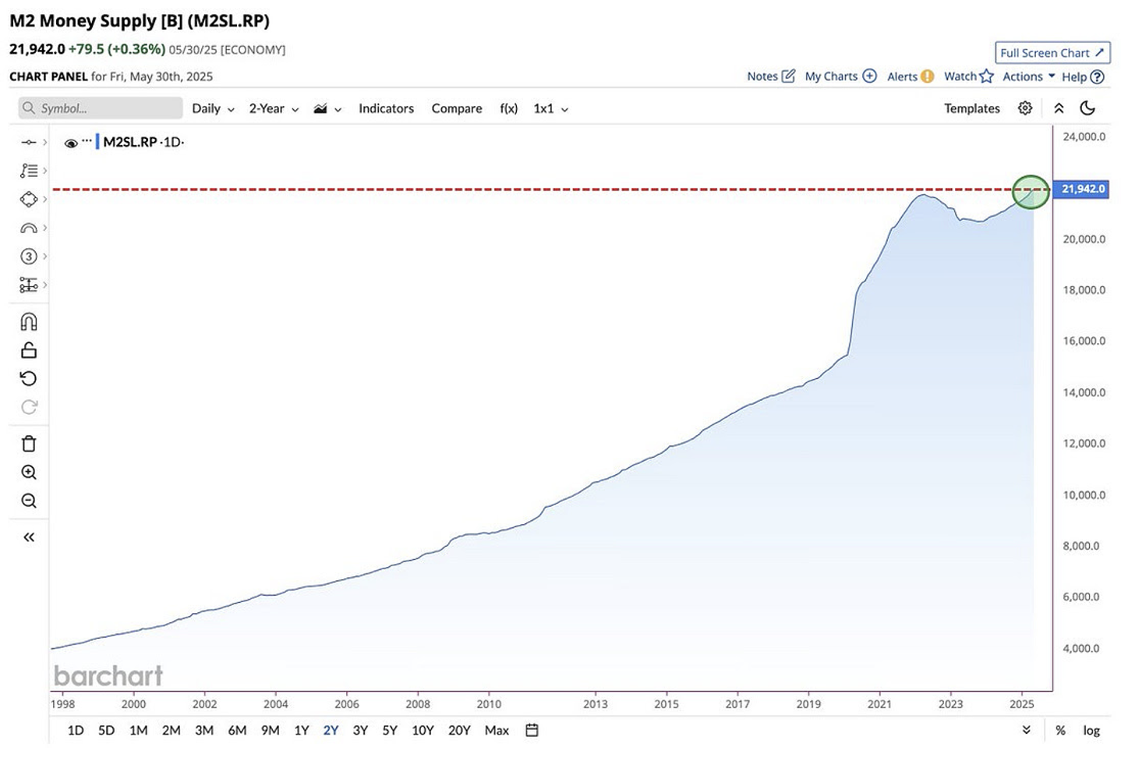
Task: Select the 5Y time range
Action: pyautogui.click(x=390, y=731)
